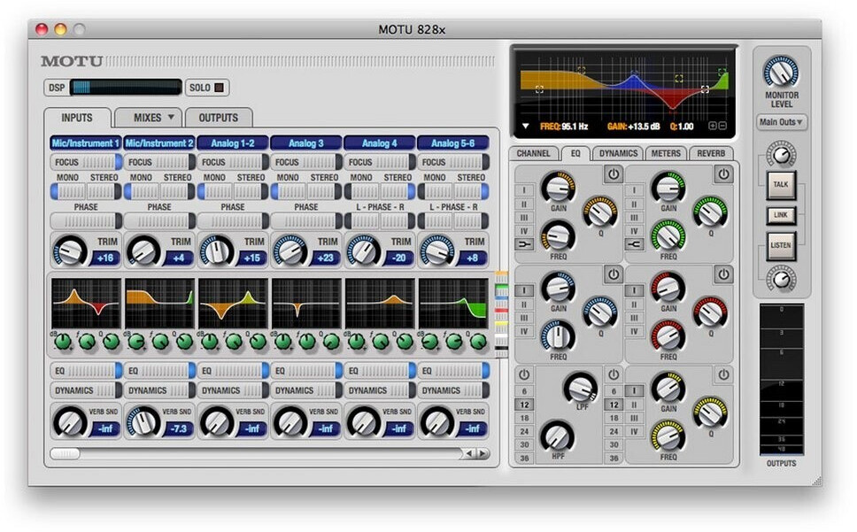The height and width of the screenshot is (532, 857).
Task: Disable the blue EQ band power button
Action: pyautogui.click(x=613, y=274)
